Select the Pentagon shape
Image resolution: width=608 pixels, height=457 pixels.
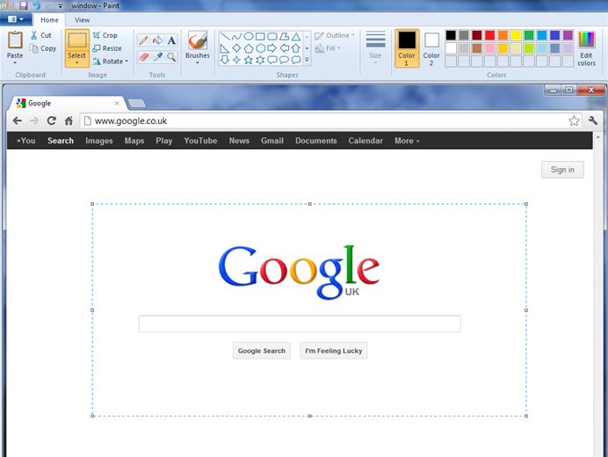coord(249,48)
